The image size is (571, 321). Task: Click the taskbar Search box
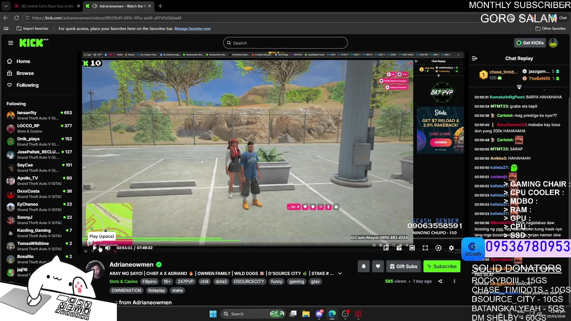click(x=253, y=314)
